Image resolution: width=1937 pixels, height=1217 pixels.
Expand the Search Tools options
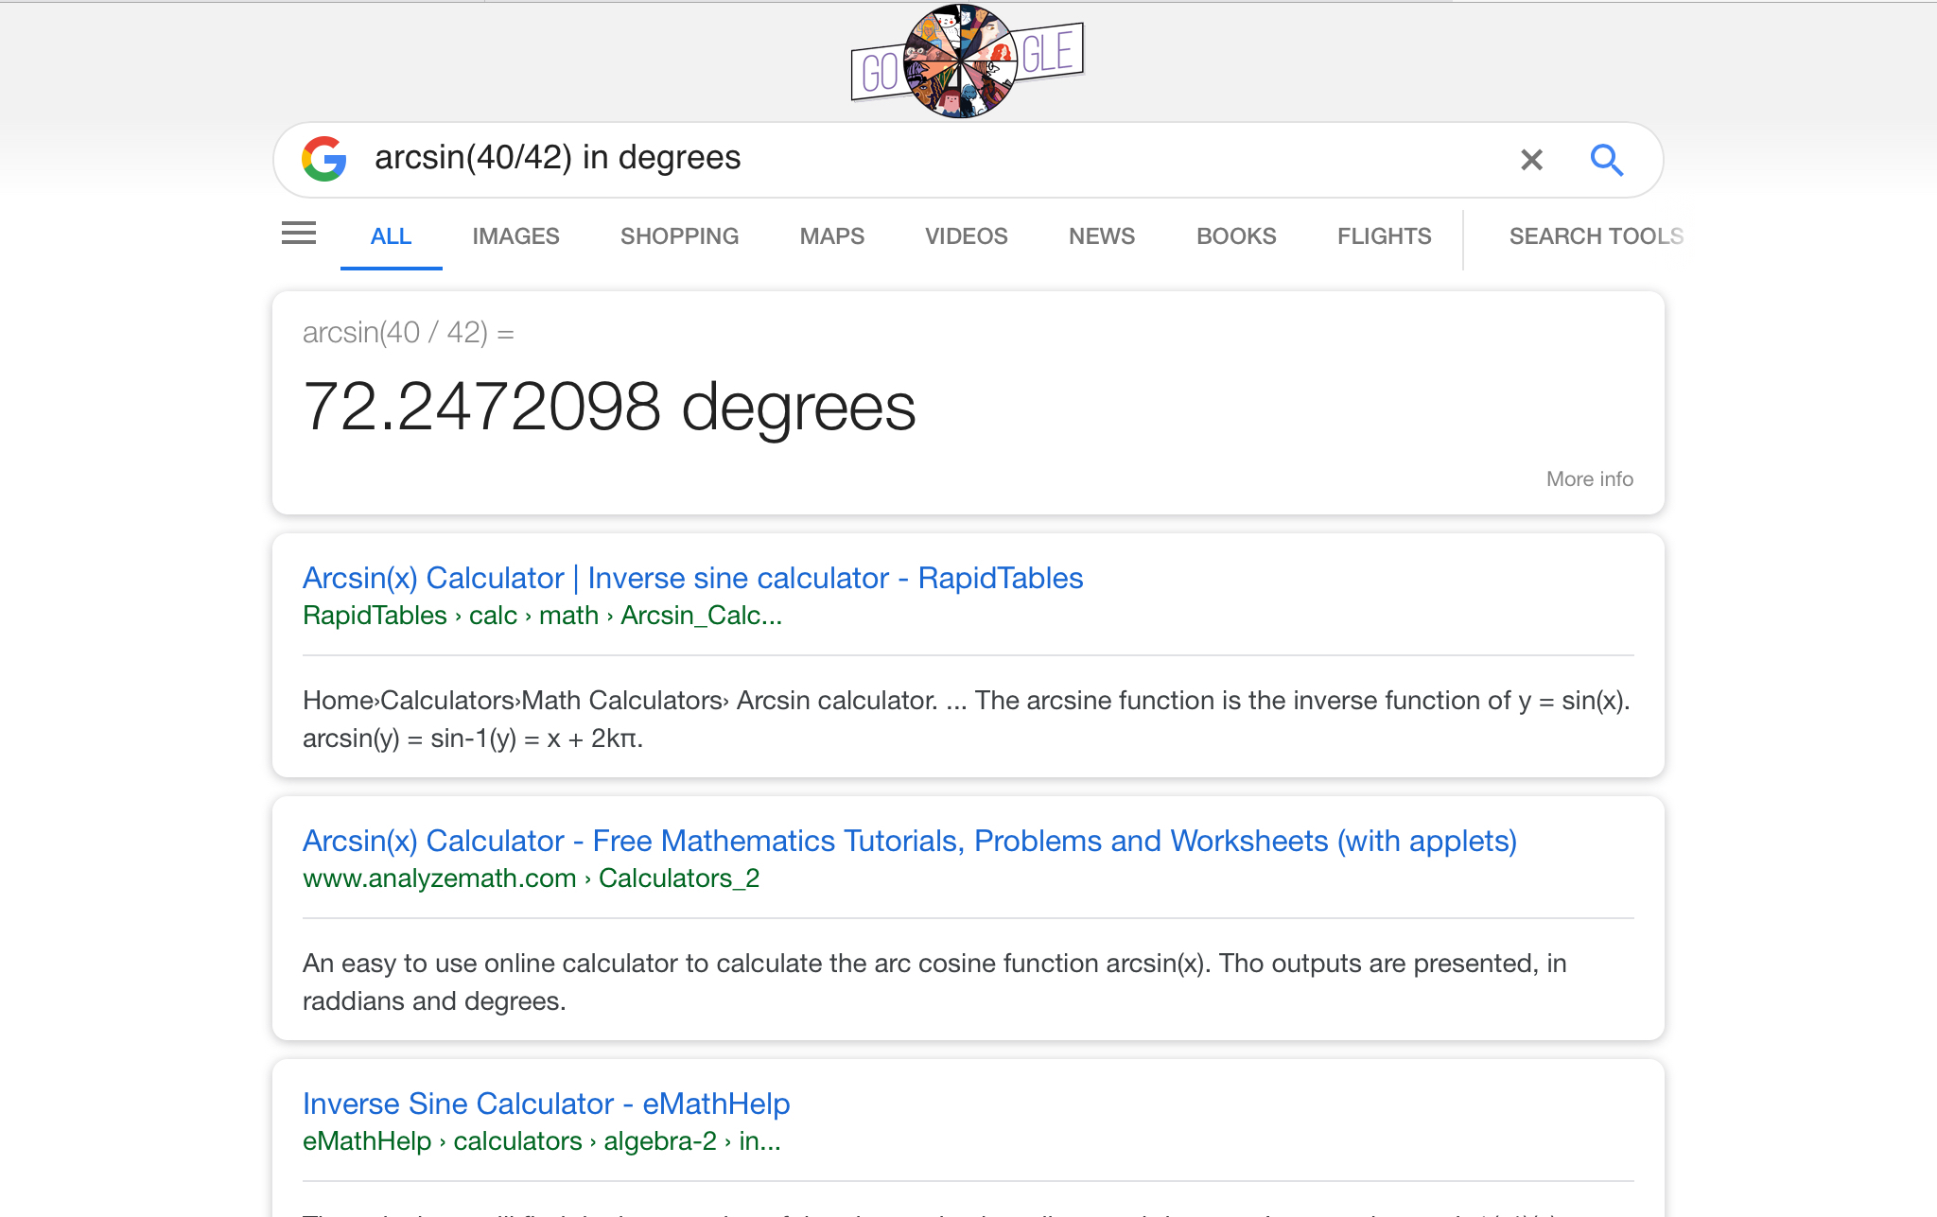tap(1596, 236)
